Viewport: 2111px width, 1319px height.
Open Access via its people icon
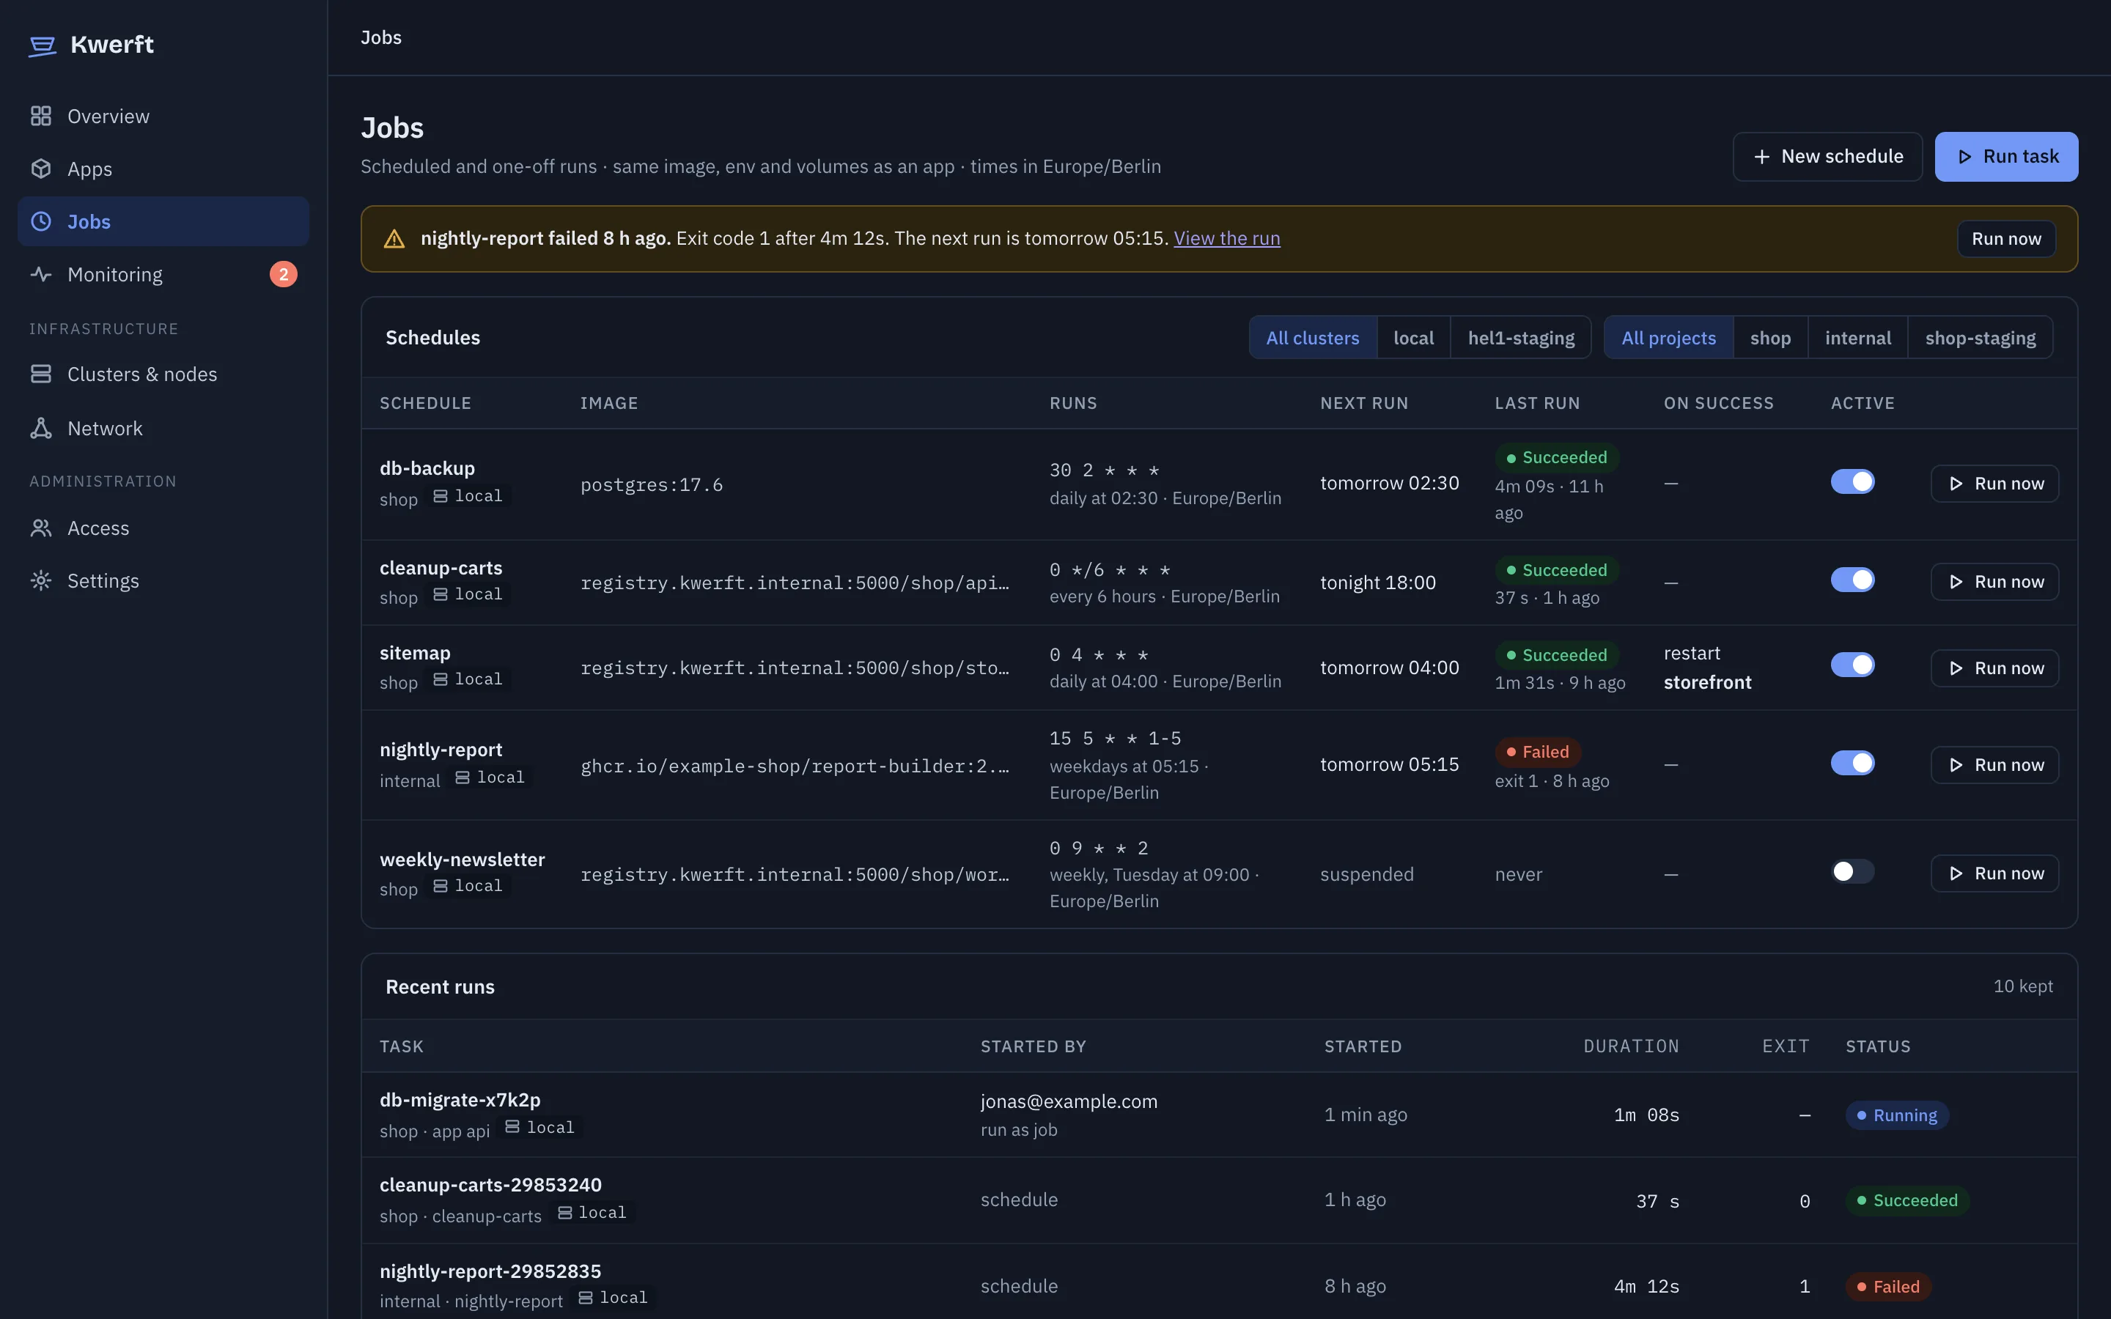coord(41,528)
